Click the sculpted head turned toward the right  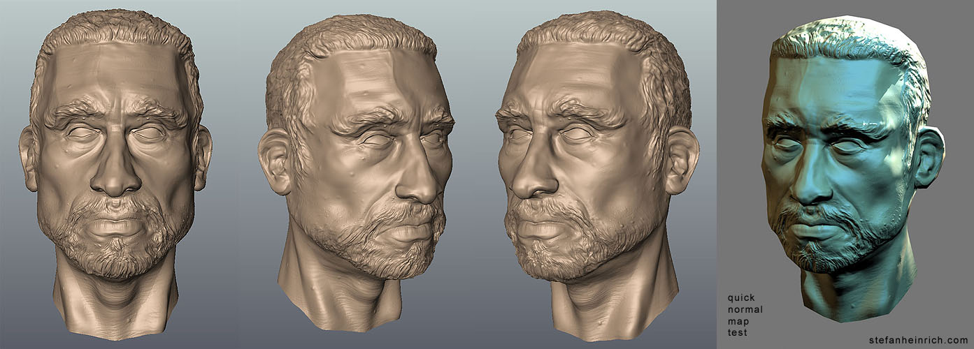pos(357,173)
